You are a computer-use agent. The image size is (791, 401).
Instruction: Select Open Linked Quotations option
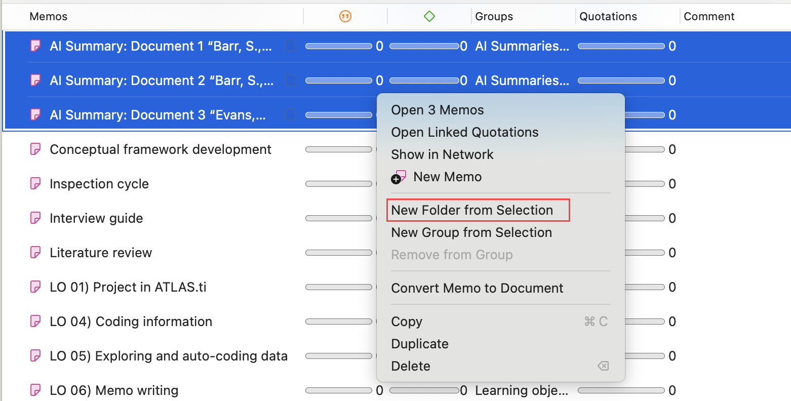click(464, 132)
